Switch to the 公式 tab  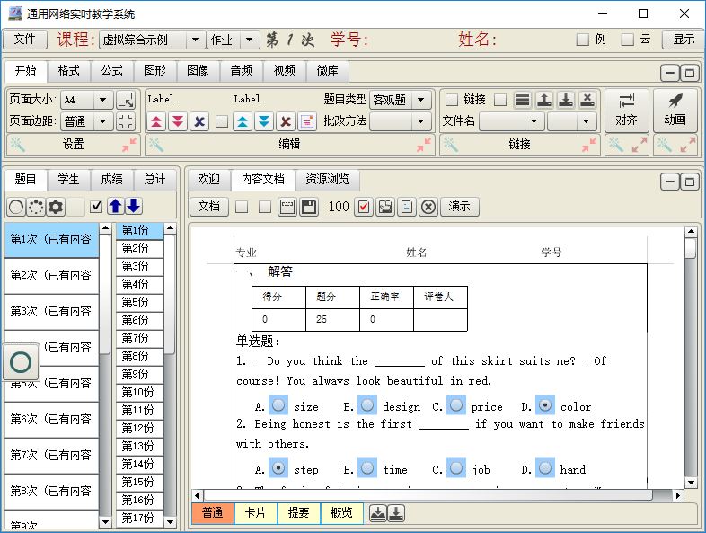click(111, 71)
